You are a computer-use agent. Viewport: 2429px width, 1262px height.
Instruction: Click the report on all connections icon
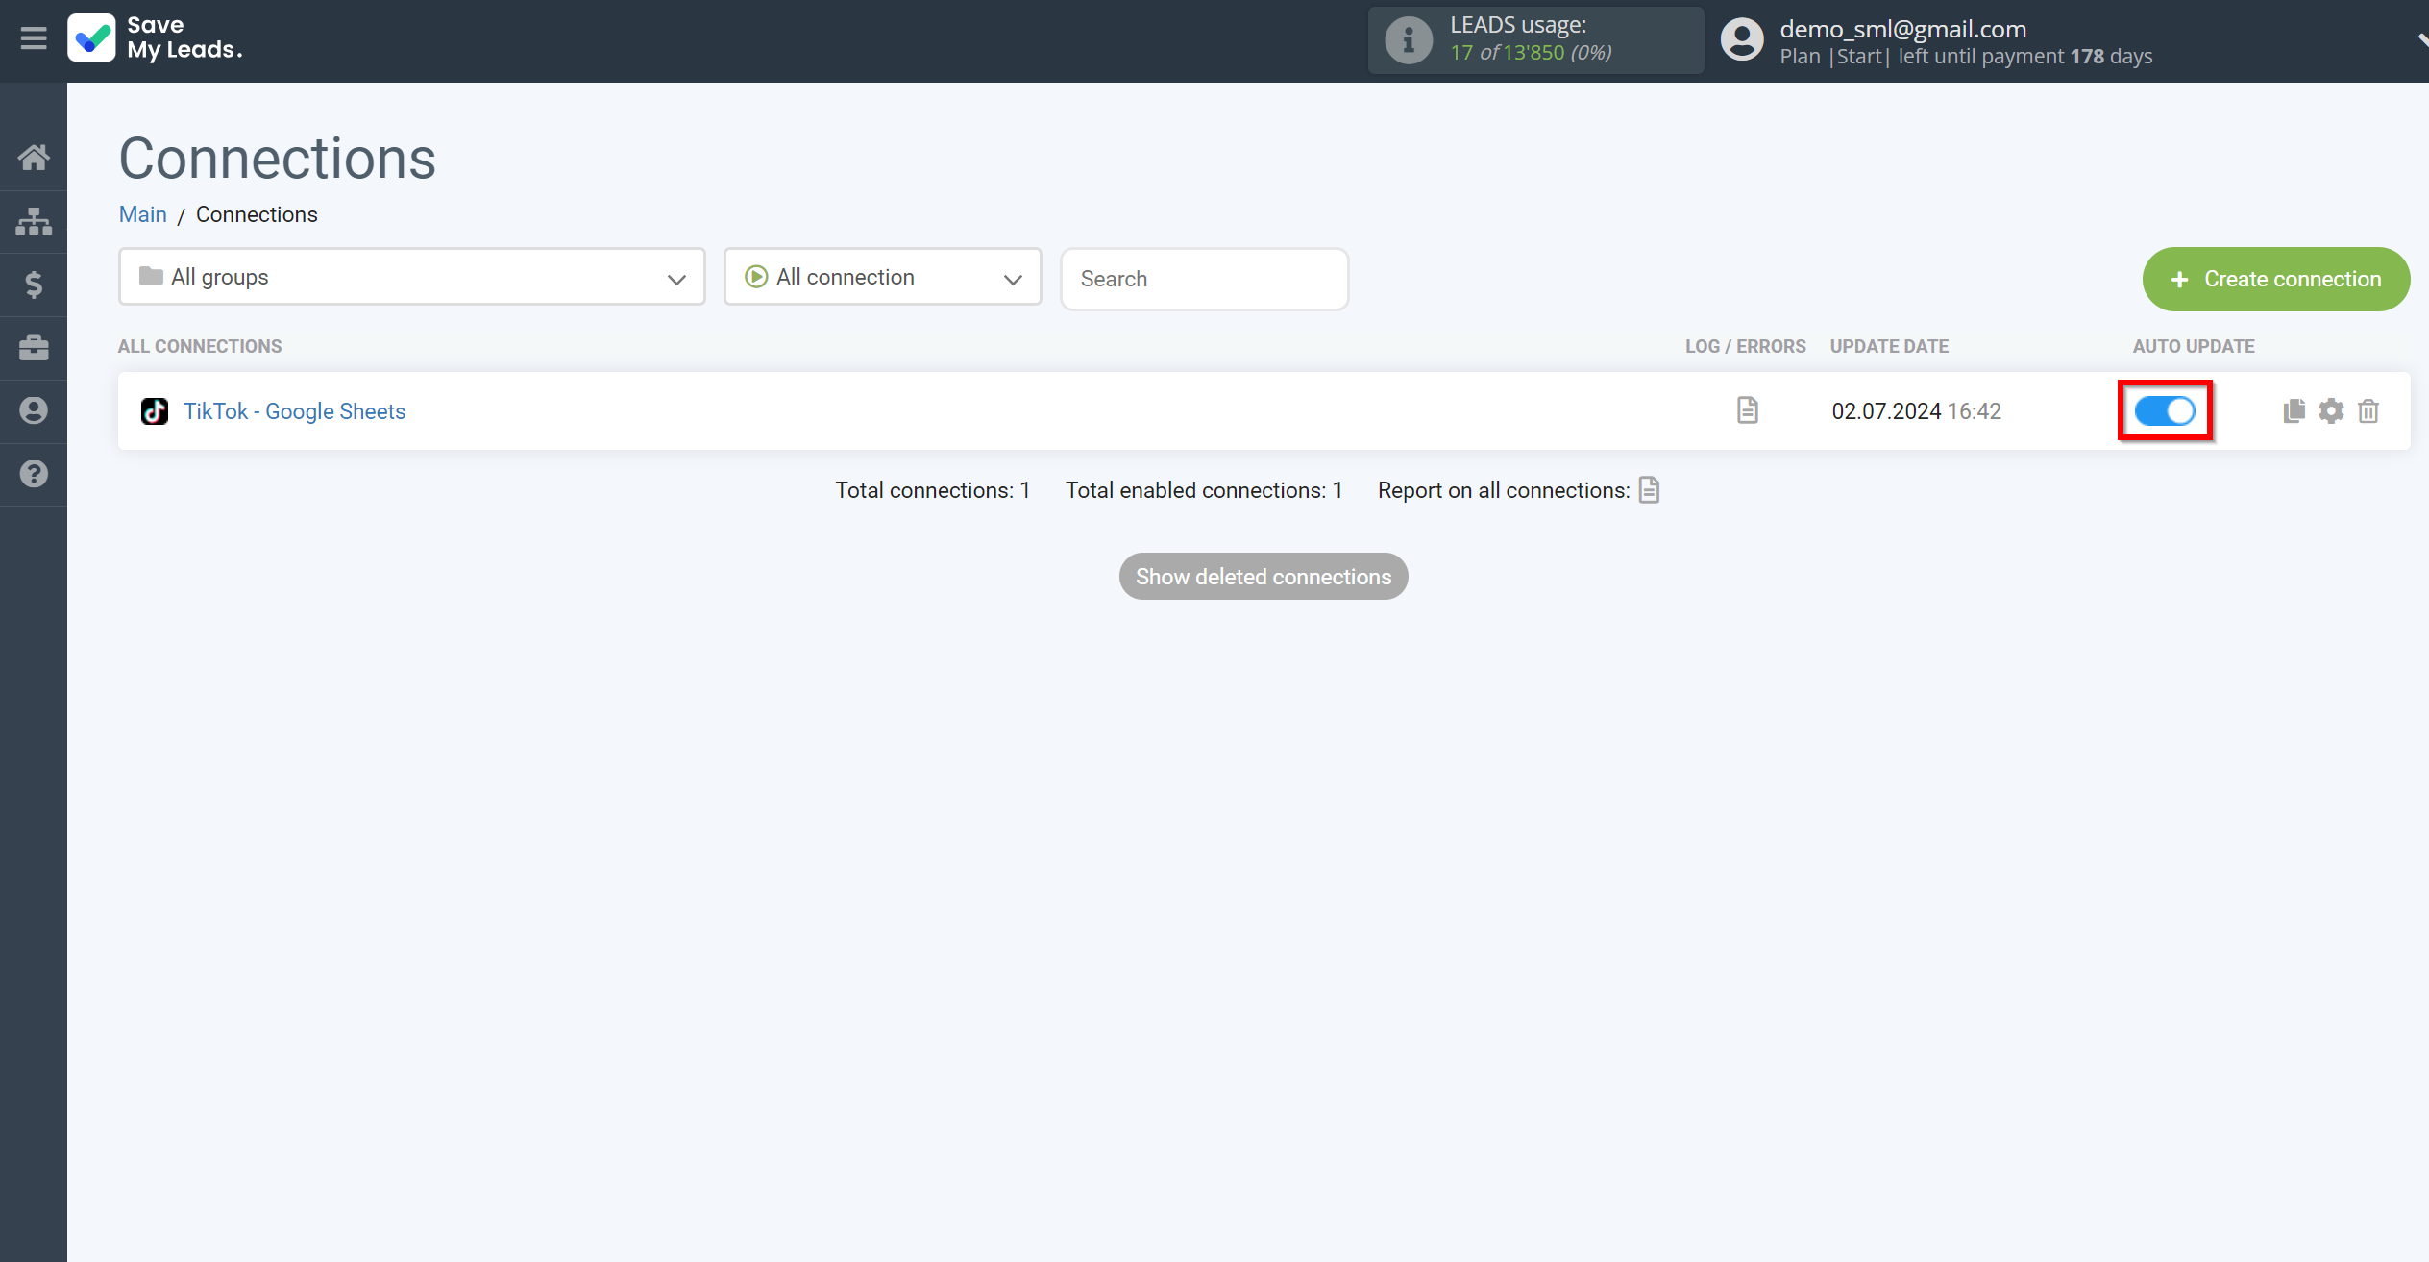tap(1653, 490)
